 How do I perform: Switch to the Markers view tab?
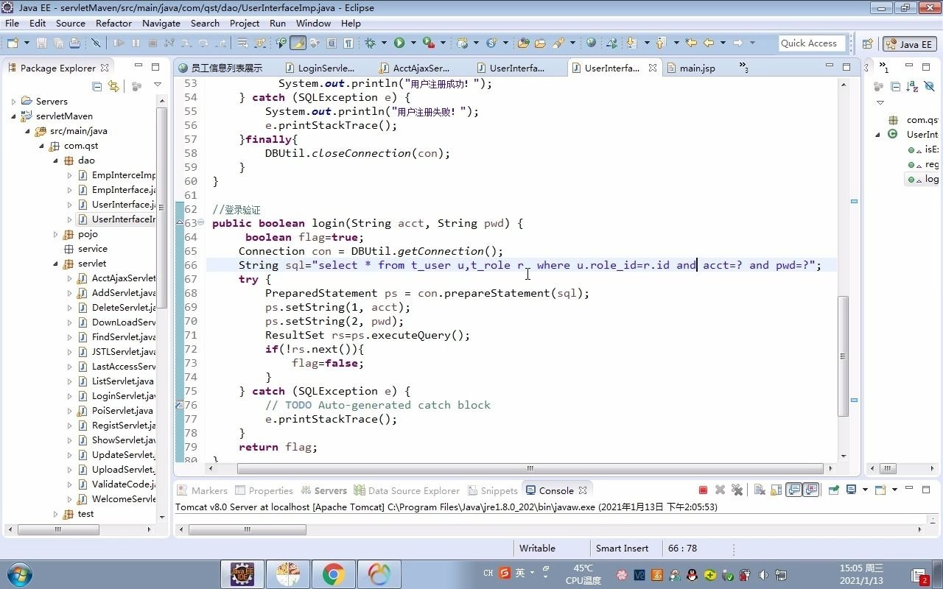coord(202,490)
